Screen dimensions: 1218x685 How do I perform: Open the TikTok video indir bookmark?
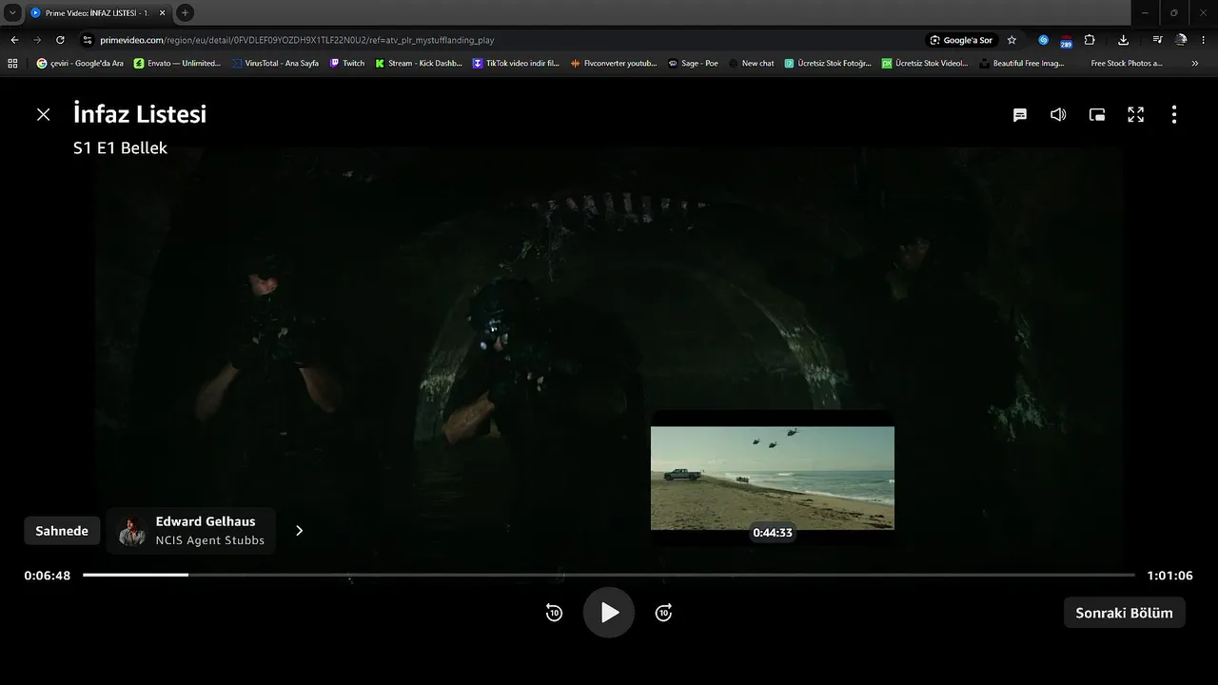coord(516,63)
